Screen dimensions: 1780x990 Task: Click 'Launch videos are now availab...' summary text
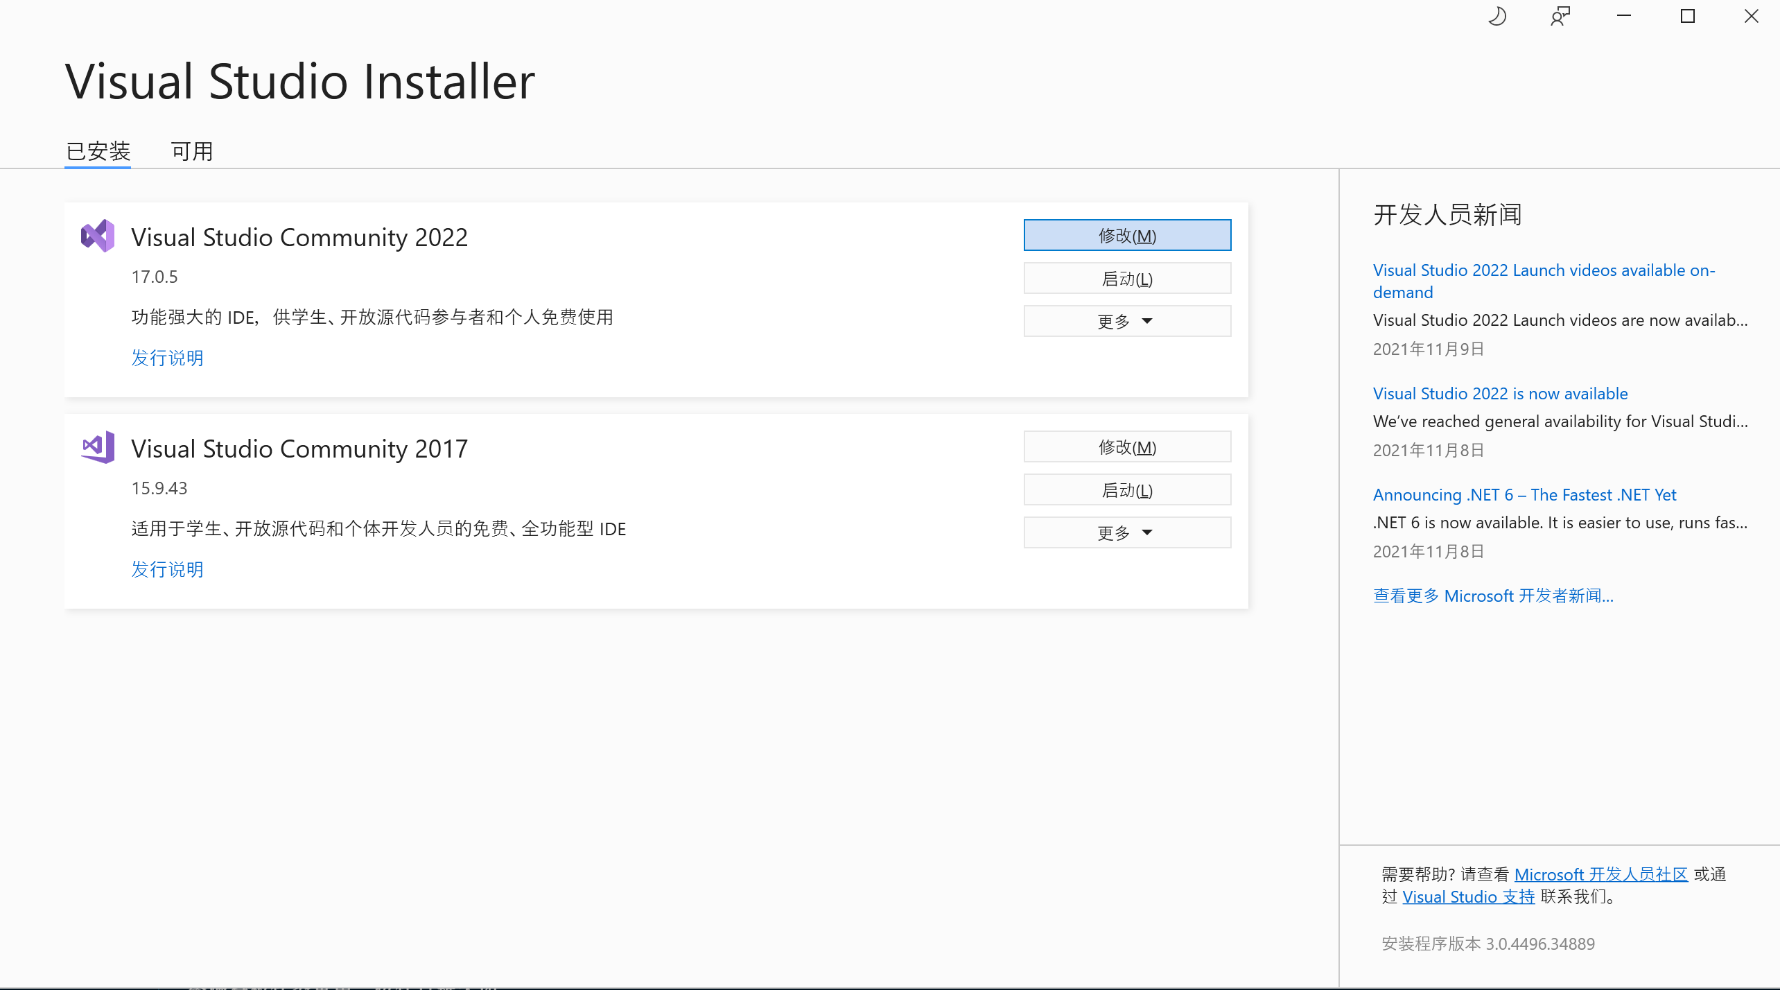(x=1560, y=320)
